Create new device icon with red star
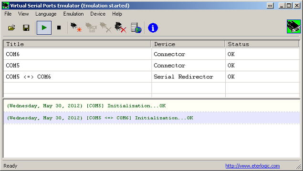The width and height of the screenshot is (303, 171). coord(76,28)
